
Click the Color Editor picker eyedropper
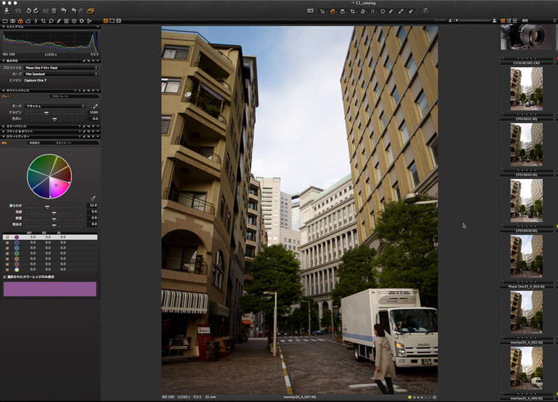(93, 198)
